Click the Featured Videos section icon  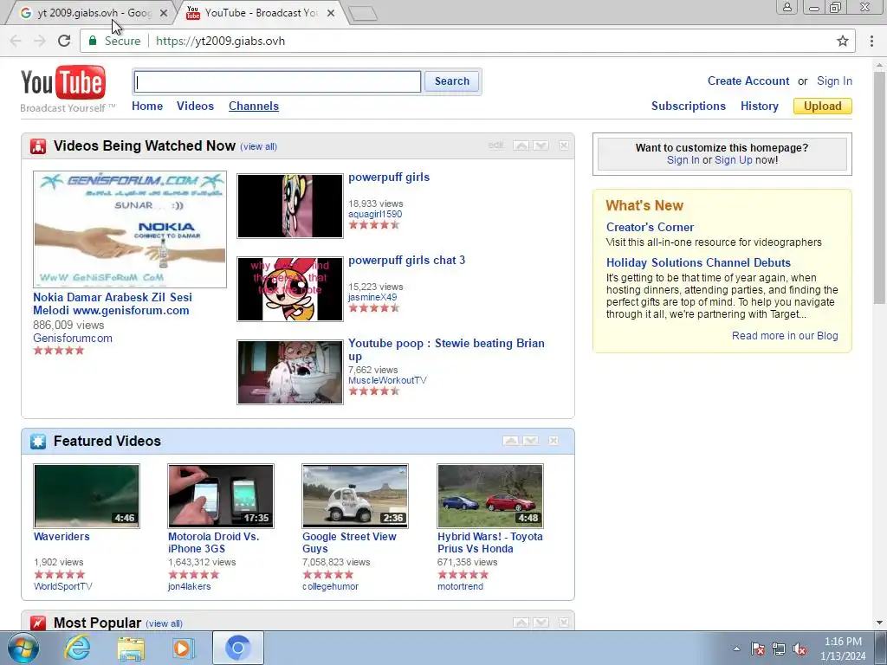tap(38, 441)
